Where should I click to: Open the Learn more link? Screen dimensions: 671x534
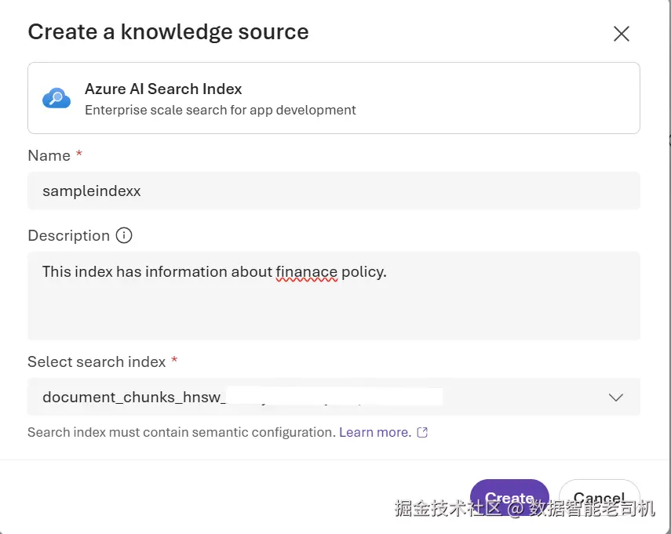[x=375, y=432]
